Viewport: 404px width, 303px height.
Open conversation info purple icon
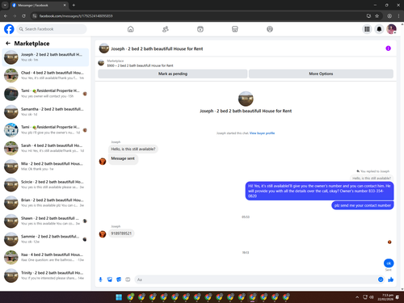tap(388, 48)
